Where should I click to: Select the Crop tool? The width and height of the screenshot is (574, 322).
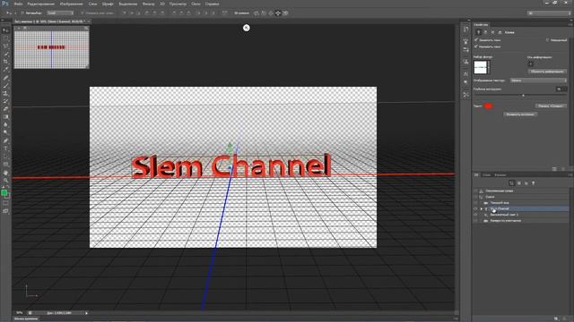point(5,62)
